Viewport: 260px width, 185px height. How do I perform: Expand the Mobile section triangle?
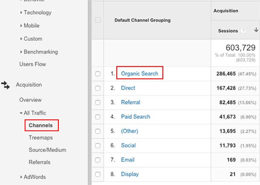pyautogui.click(x=21, y=26)
